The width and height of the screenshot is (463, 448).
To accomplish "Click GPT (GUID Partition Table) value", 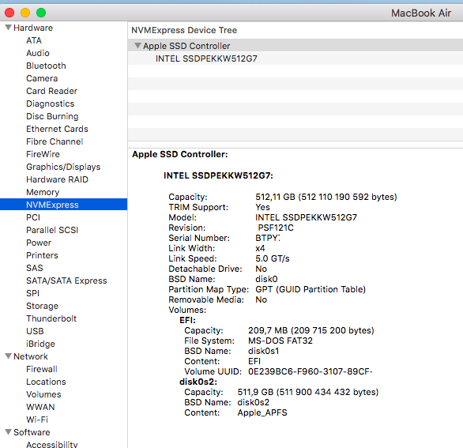I will [311, 289].
